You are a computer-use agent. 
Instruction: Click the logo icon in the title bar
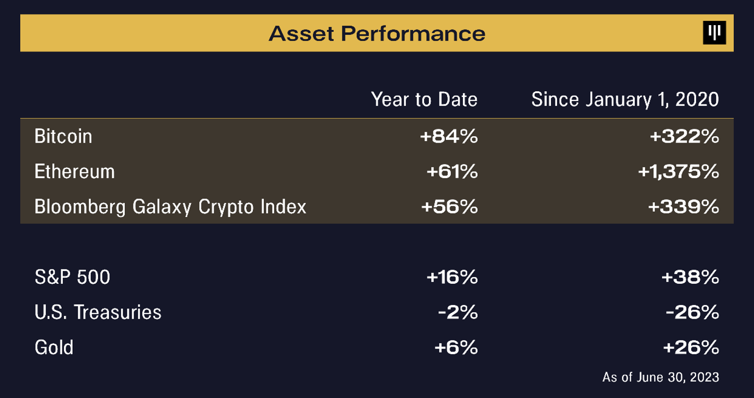click(x=714, y=33)
